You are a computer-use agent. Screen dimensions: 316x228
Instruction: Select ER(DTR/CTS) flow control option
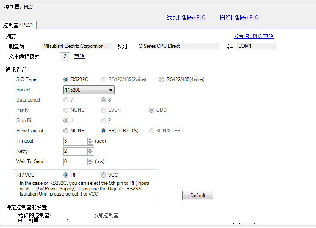pos(103,131)
